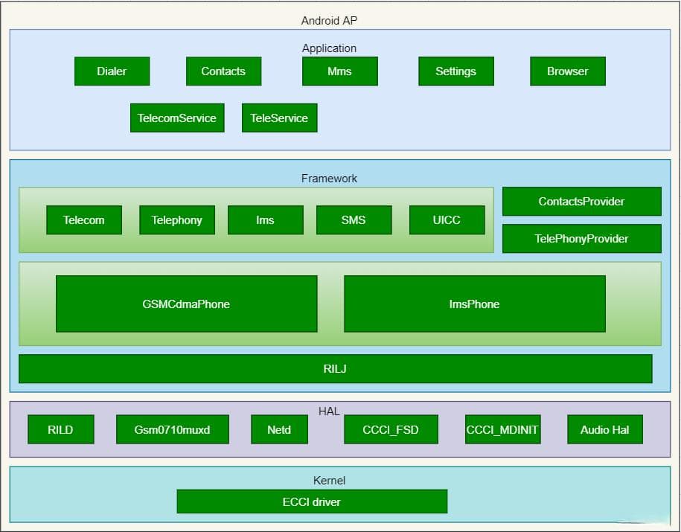Click the Browser application block
This screenshot has height=532, width=681.
pyautogui.click(x=568, y=71)
